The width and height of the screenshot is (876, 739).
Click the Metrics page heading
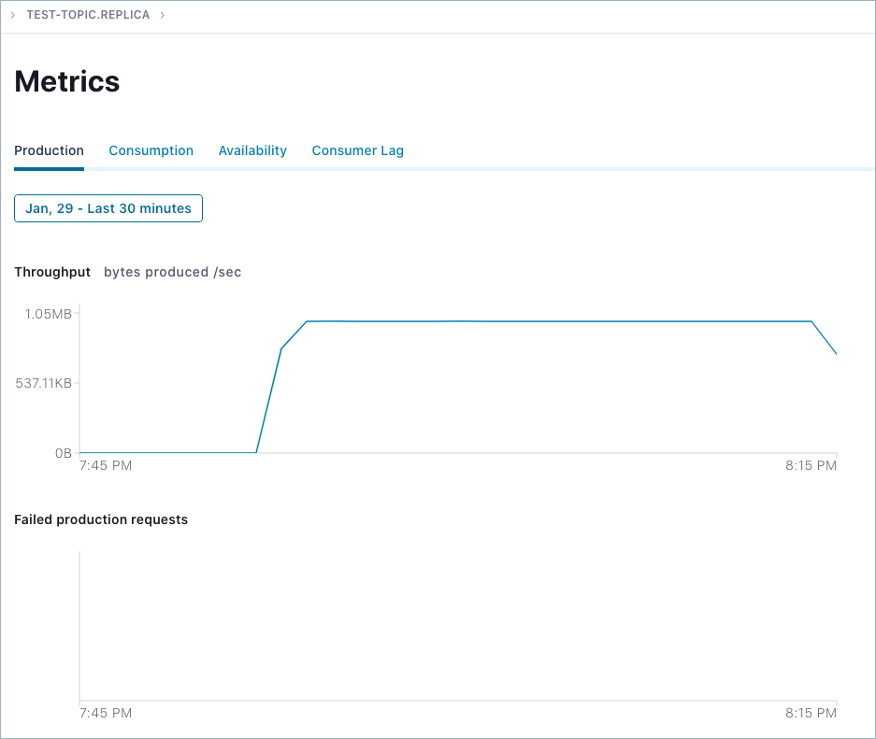(67, 81)
